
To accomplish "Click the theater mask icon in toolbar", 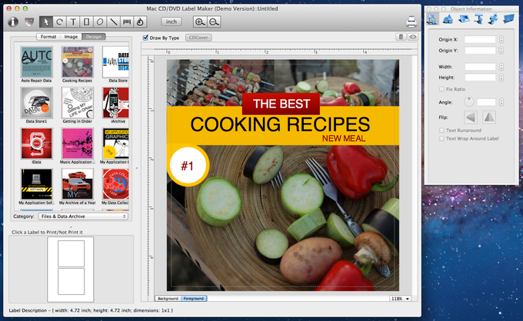I will pos(29,22).
